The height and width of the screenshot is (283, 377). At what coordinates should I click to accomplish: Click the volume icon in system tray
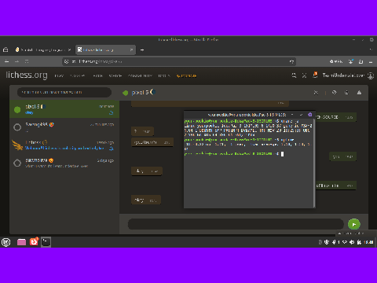pos(352,242)
